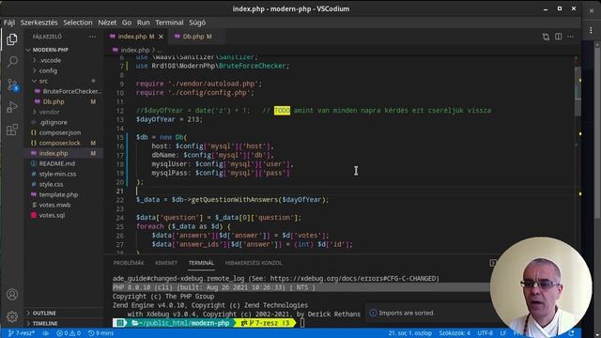Open votes.sql file

(52, 215)
